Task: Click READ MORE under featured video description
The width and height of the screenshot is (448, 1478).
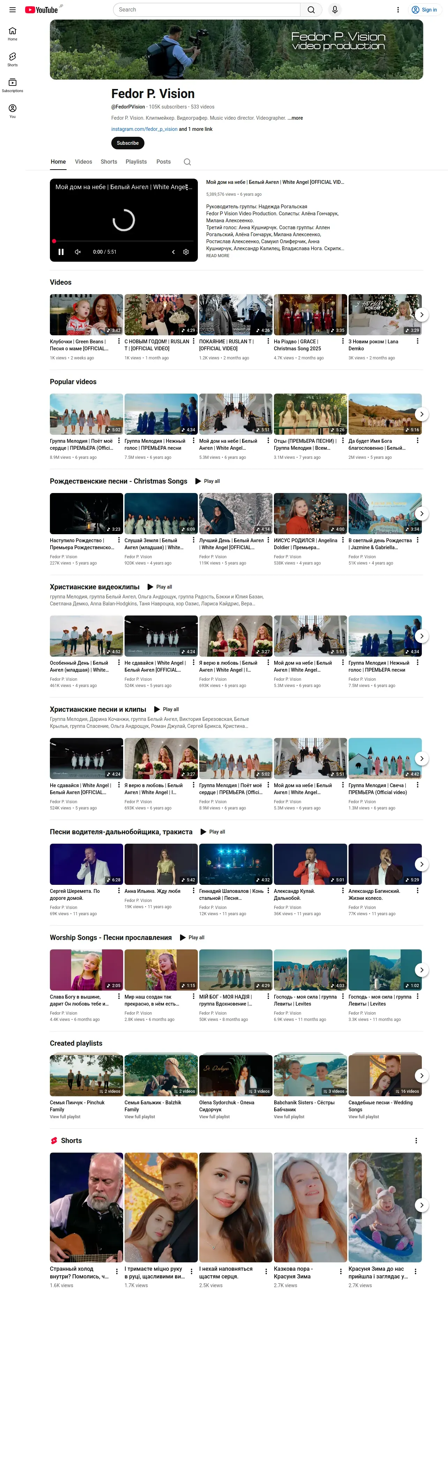Action: point(217,256)
